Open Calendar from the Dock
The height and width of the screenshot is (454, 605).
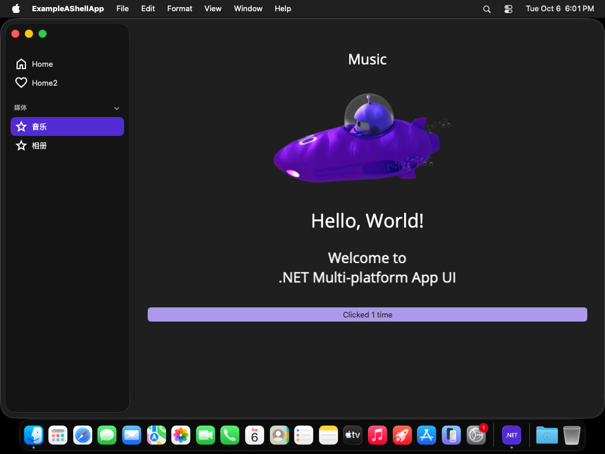click(x=254, y=435)
